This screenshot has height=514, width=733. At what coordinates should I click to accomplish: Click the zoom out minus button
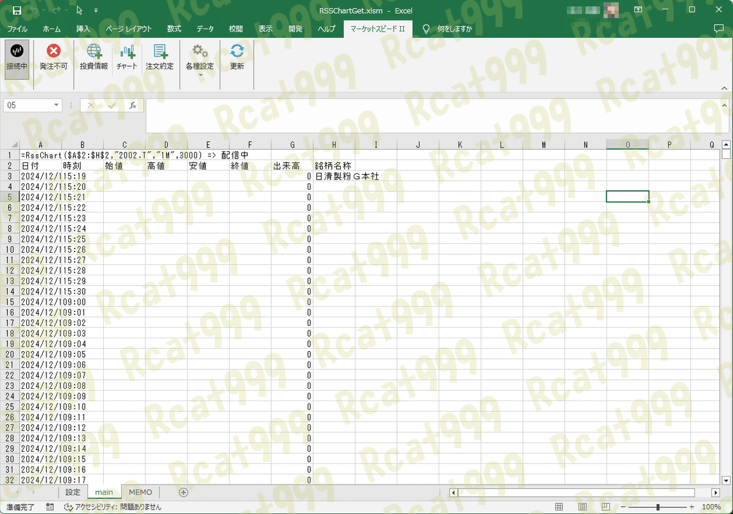[623, 507]
